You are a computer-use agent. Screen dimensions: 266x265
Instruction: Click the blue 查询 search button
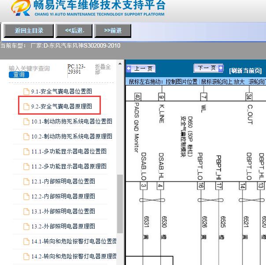coord(19,75)
